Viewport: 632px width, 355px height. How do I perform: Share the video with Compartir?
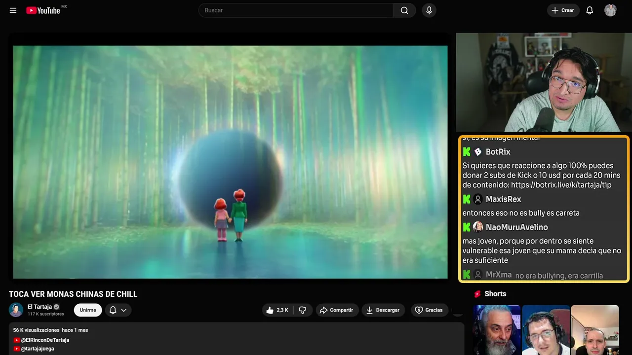(x=337, y=310)
